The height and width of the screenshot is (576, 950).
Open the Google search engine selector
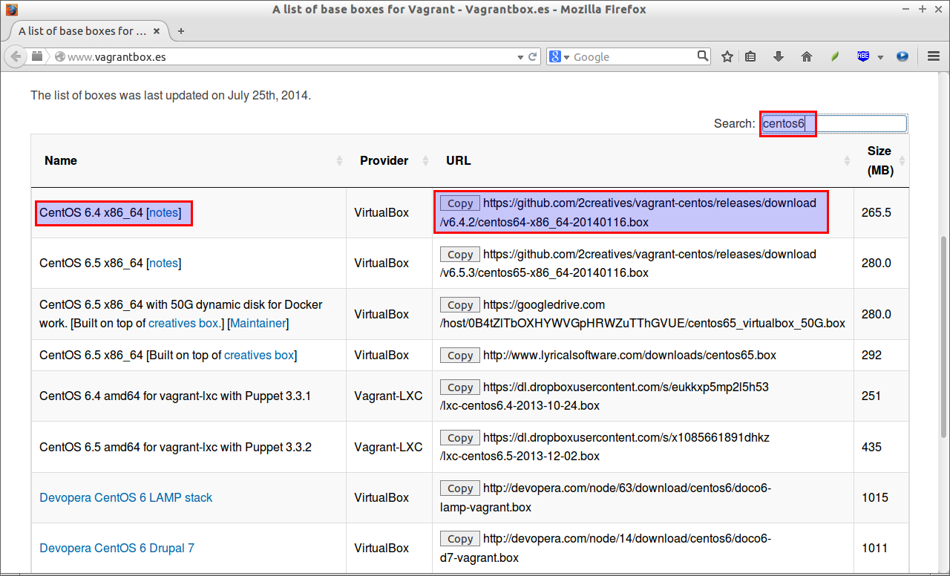pyautogui.click(x=559, y=56)
